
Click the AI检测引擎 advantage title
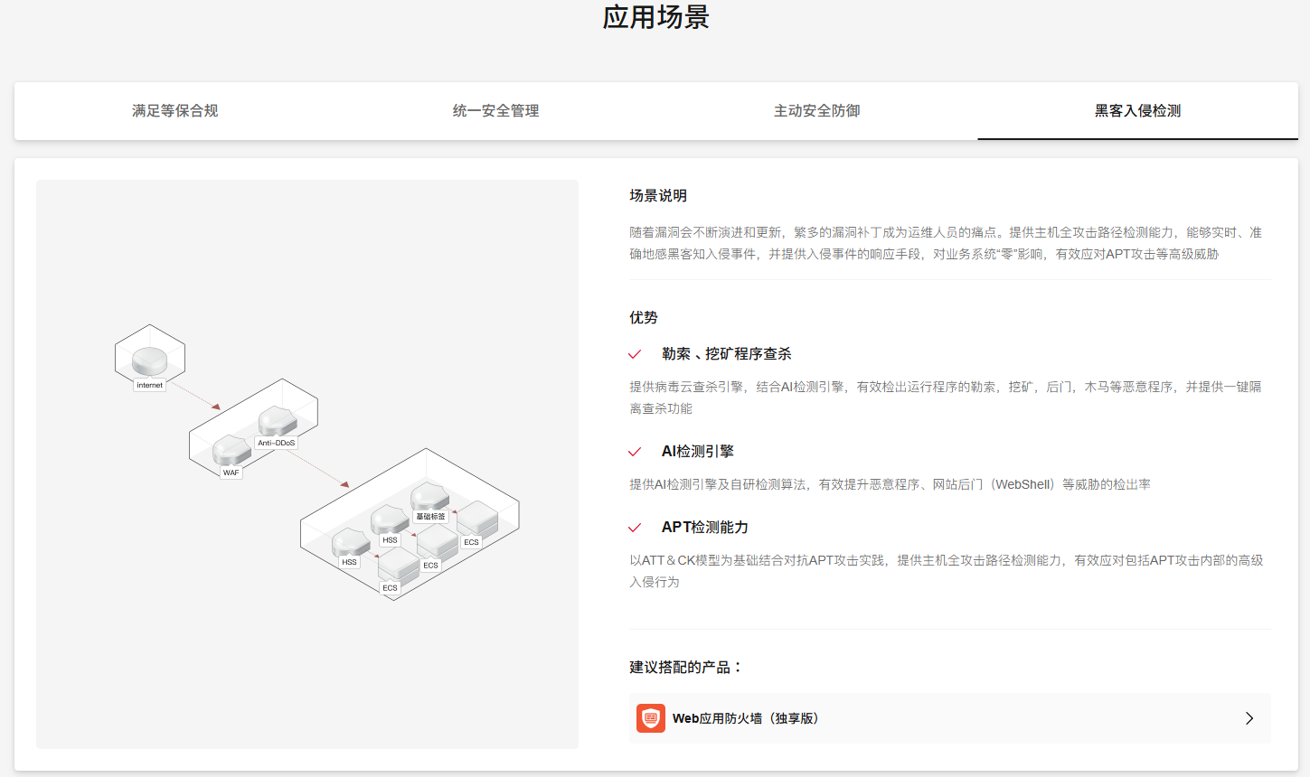pyautogui.click(x=697, y=452)
